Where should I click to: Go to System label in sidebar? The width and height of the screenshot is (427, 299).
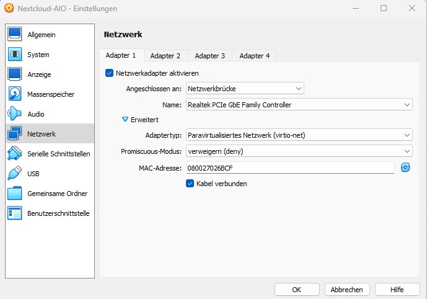coord(38,55)
